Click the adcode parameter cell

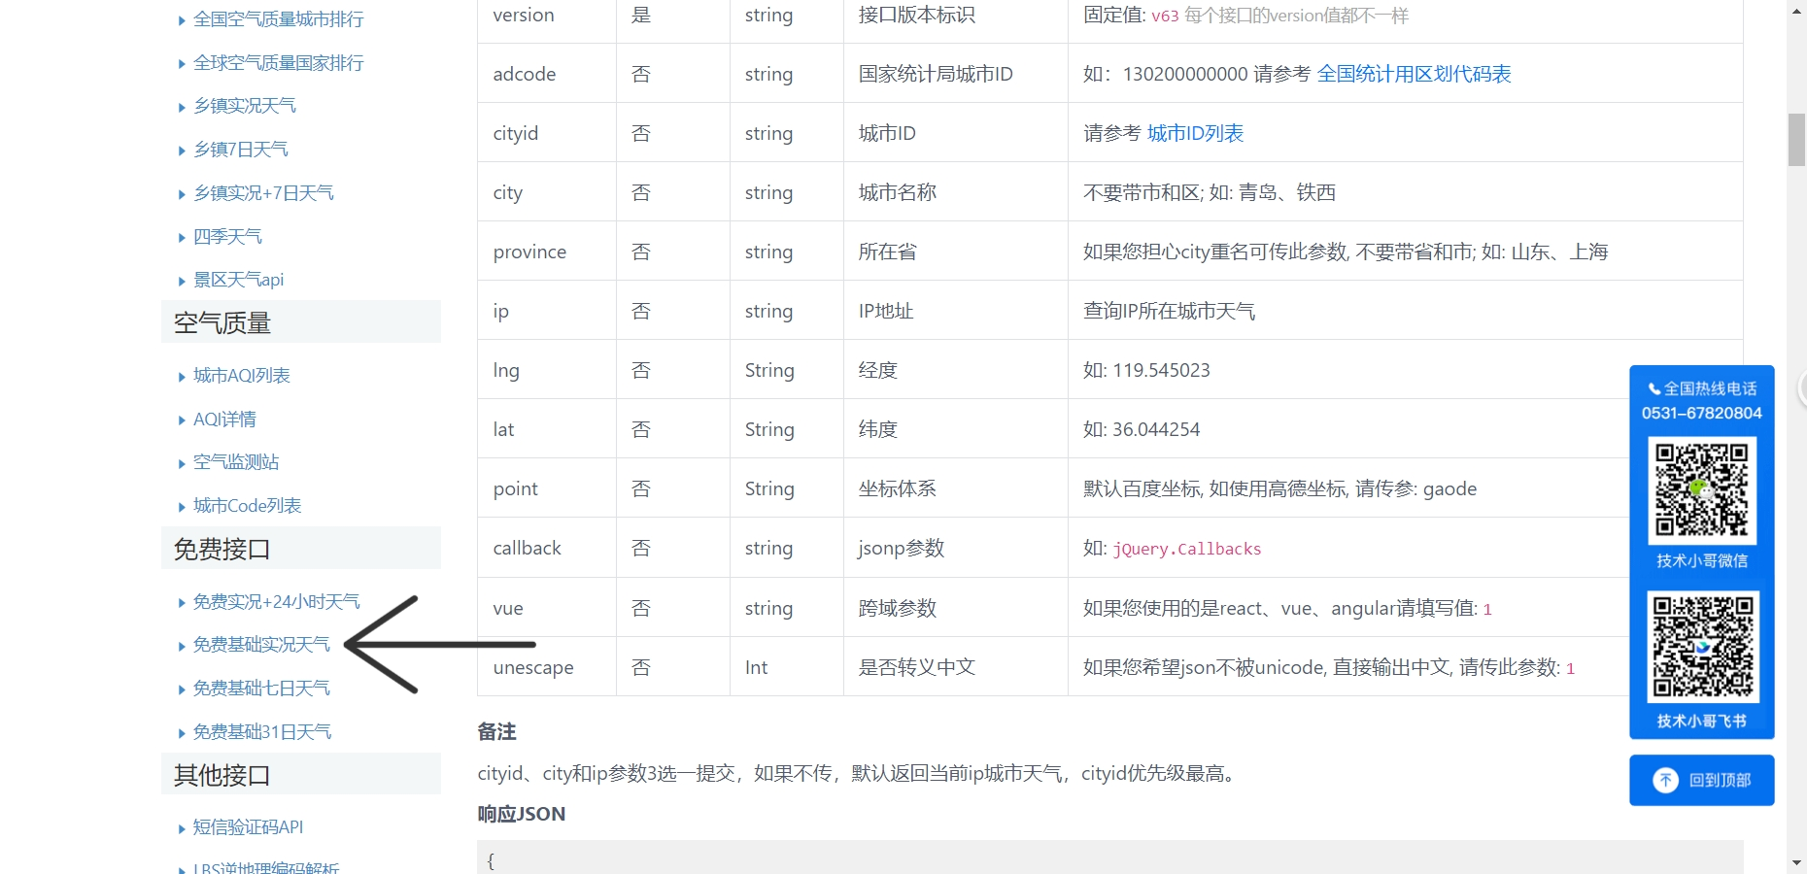click(546, 74)
